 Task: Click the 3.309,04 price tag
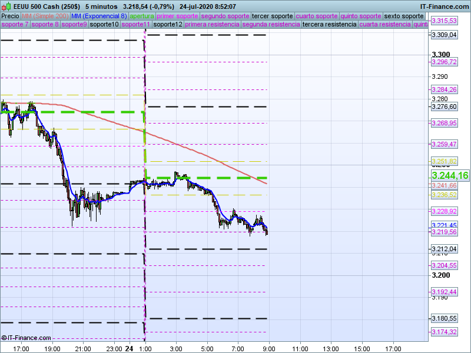[x=445, y=35]
